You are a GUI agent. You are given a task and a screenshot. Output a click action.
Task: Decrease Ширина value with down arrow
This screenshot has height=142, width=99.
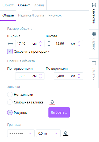pos(40,45)
